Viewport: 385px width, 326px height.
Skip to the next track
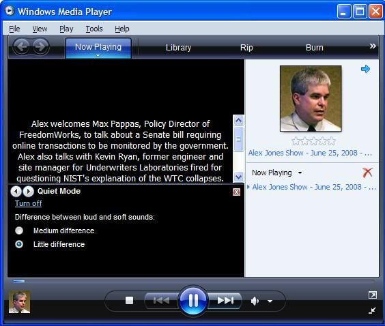click(225, 300)
